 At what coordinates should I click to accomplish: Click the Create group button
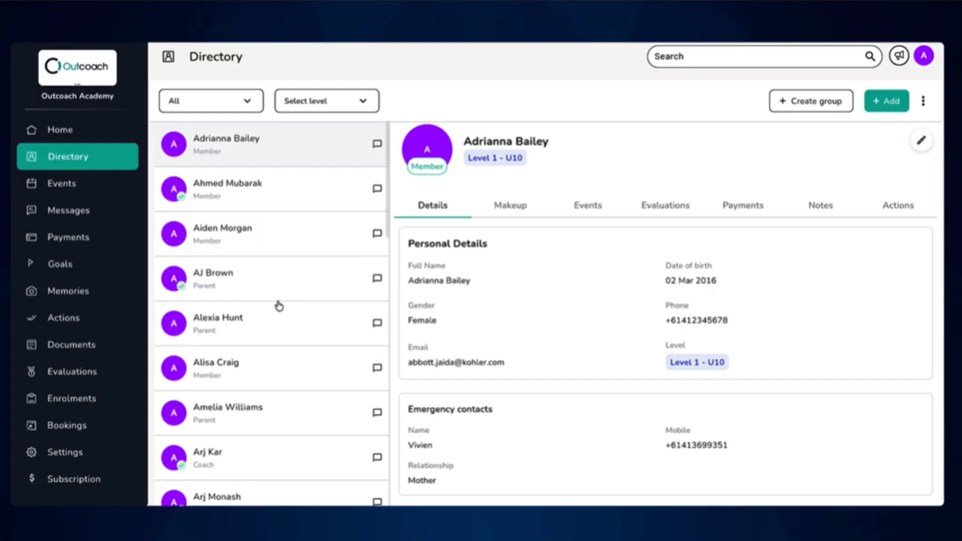coord(811,101)
